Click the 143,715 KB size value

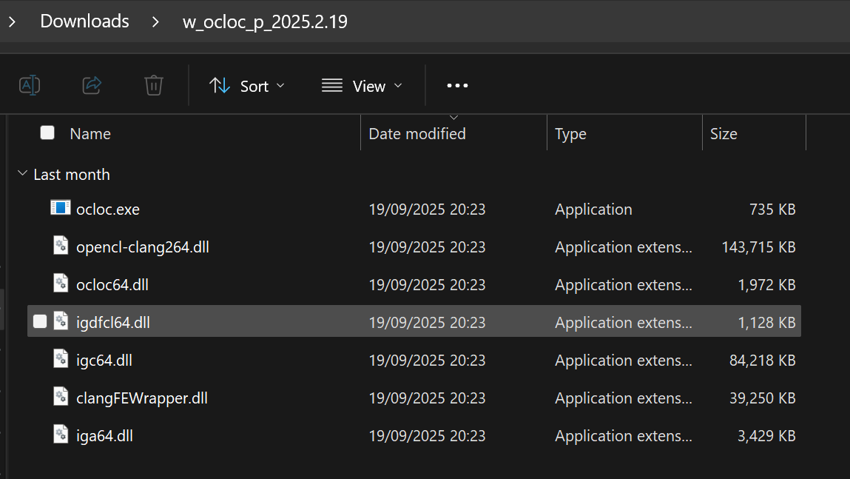[758, 247]
